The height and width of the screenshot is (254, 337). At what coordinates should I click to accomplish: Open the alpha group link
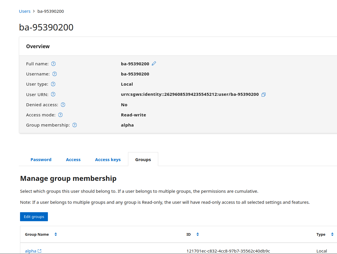30,251
